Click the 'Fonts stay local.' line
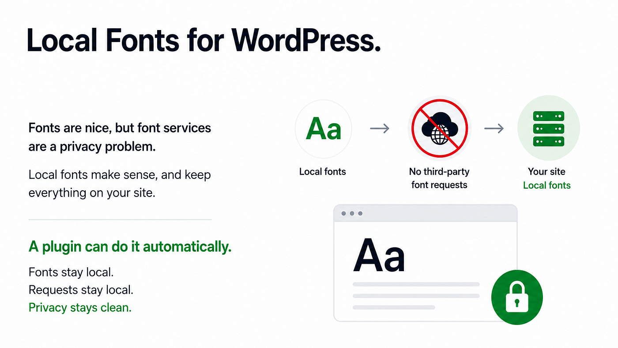 point(71,272)
